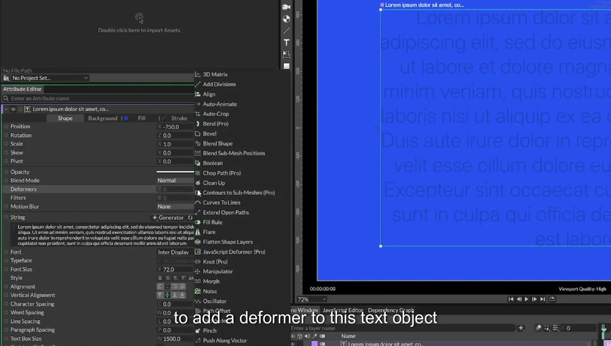Align text right

pos(175,287)
